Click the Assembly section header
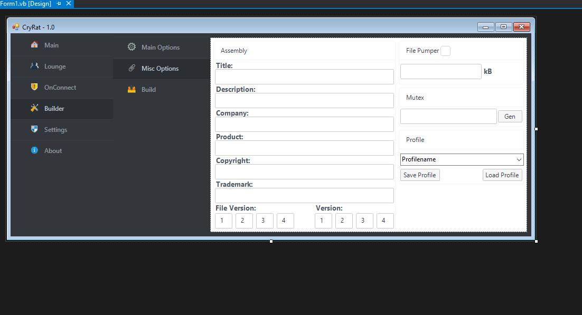 click(234, 51)
